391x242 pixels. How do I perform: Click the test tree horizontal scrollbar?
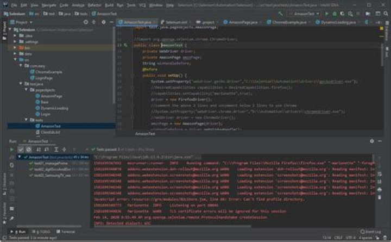click(49, 227)
